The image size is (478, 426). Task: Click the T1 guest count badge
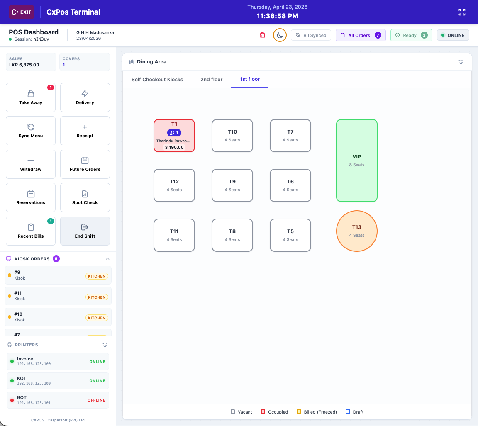174,133
